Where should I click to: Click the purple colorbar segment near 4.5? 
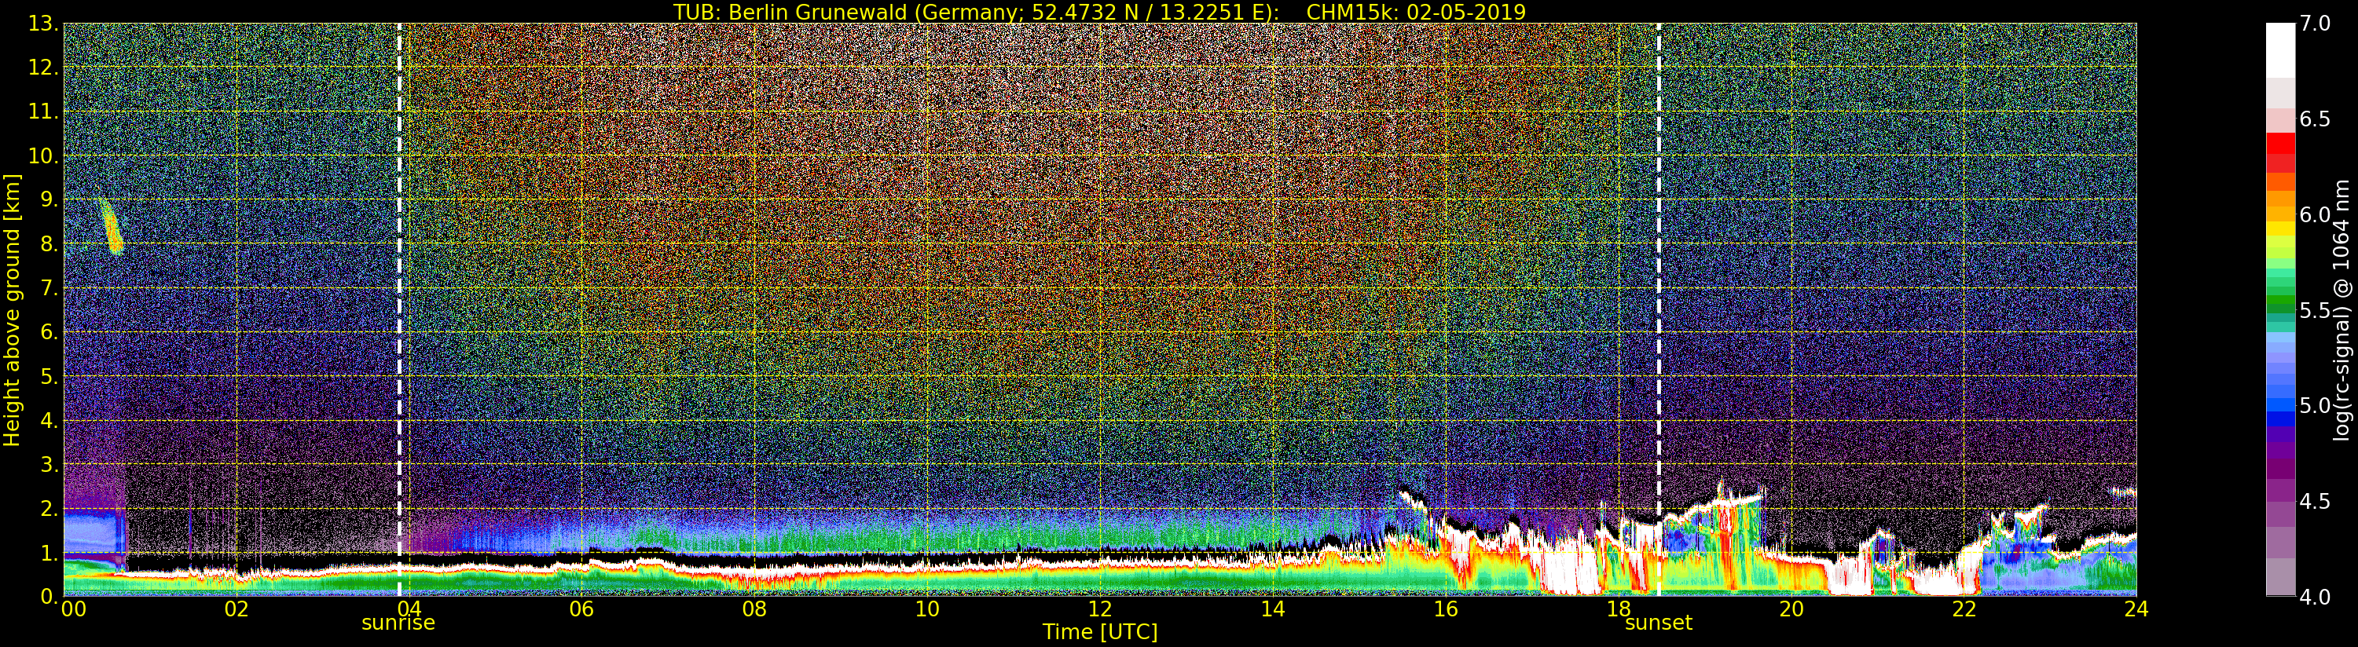pos(2280,502)
